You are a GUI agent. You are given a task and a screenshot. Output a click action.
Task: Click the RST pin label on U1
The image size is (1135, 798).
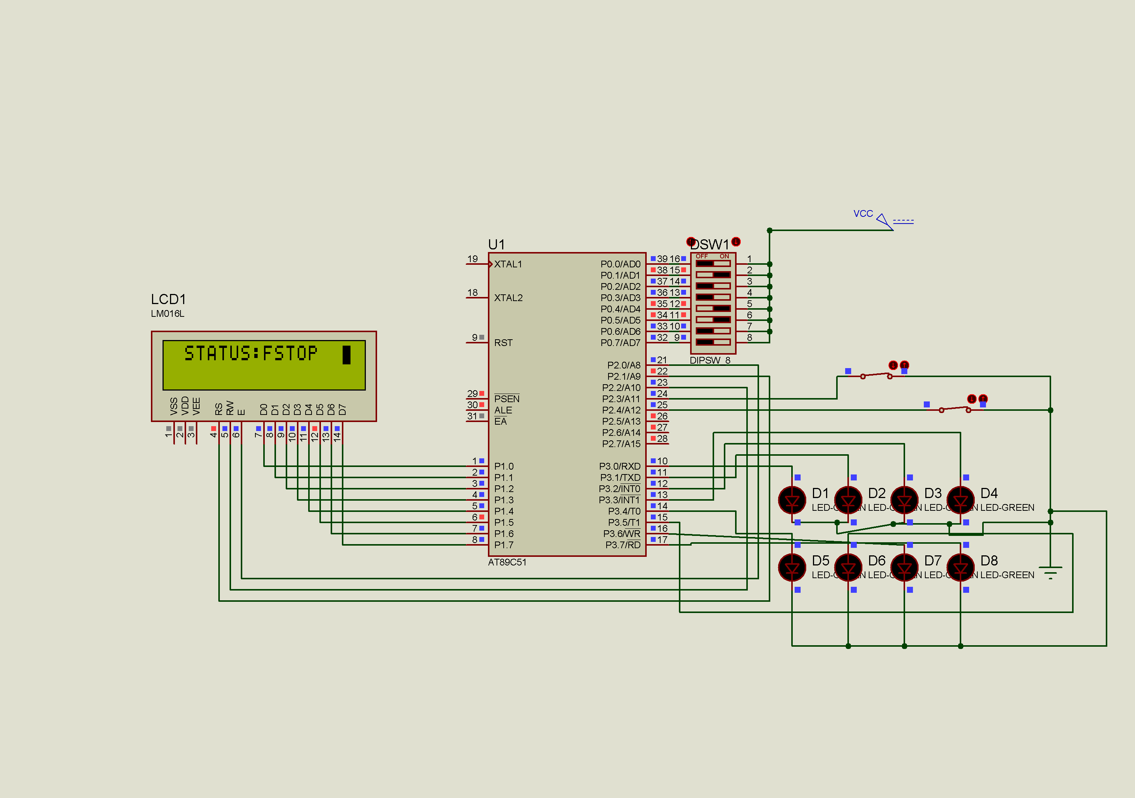pos(503,343)
